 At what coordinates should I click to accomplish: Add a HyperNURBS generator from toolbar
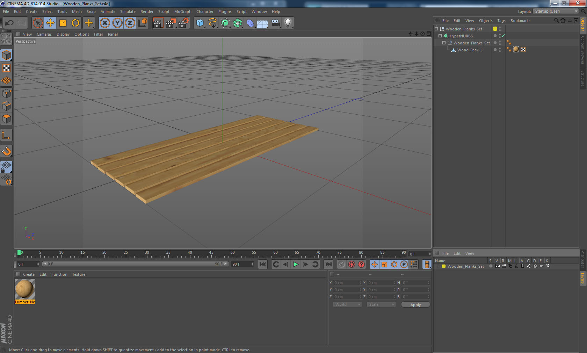(225, 23)
